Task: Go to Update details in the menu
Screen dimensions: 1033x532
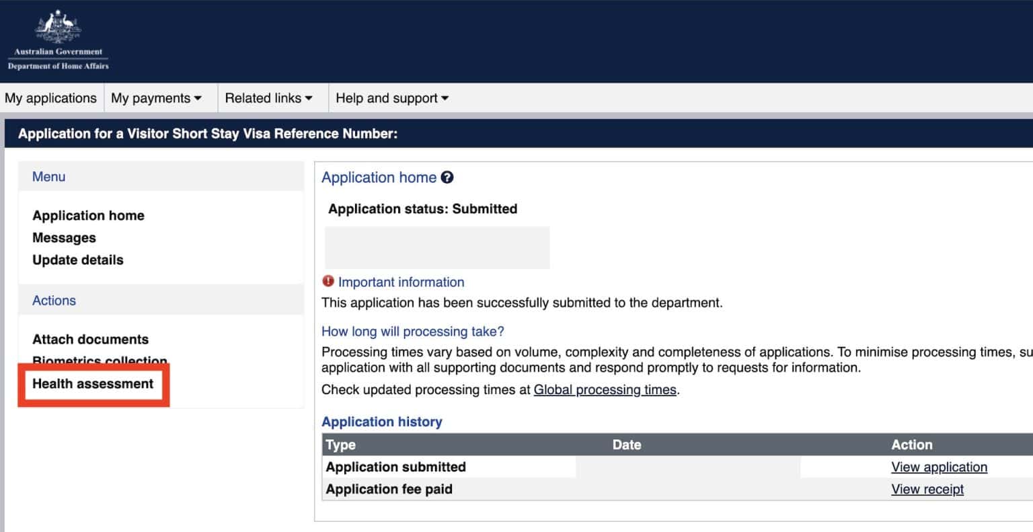Action: coord(78,260)
